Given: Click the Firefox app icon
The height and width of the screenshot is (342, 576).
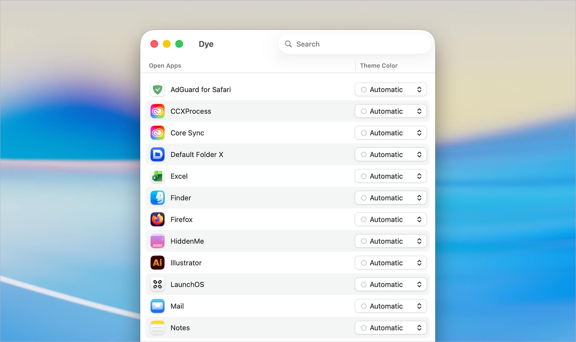Looking at the screenshot, I should click(157, 219).
